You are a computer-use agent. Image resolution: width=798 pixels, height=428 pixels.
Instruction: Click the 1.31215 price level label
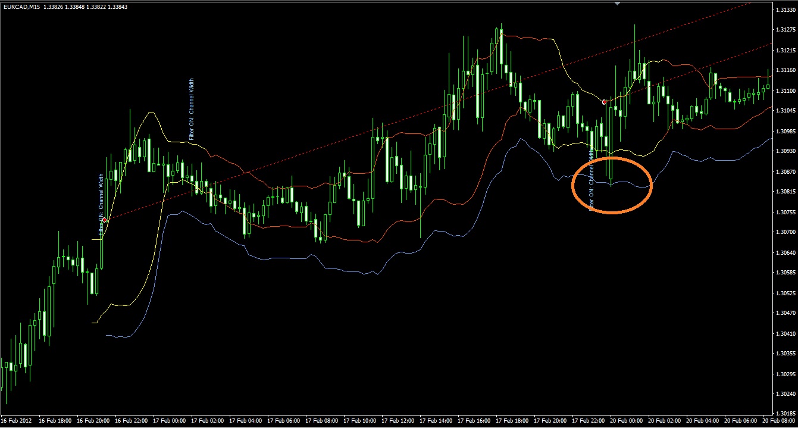[786, 50]
